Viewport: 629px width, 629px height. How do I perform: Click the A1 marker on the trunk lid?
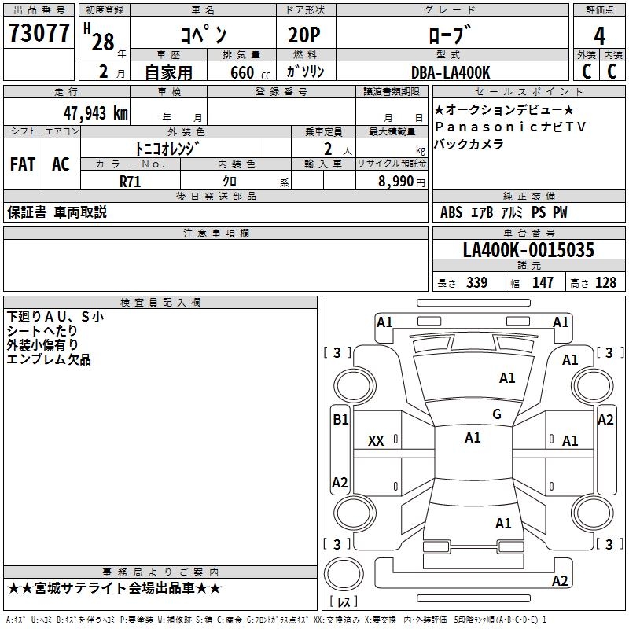(503, 523)
